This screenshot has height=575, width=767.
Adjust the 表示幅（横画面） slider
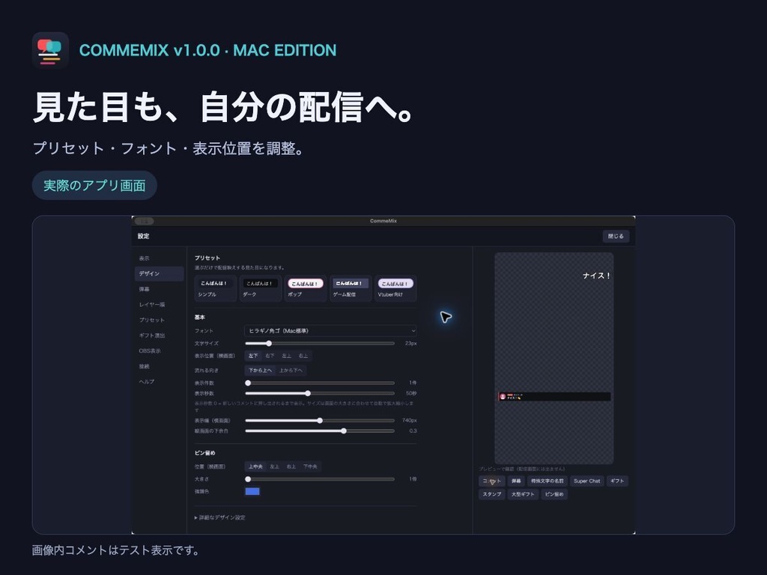pyautogui.click(x=320, y=421)
